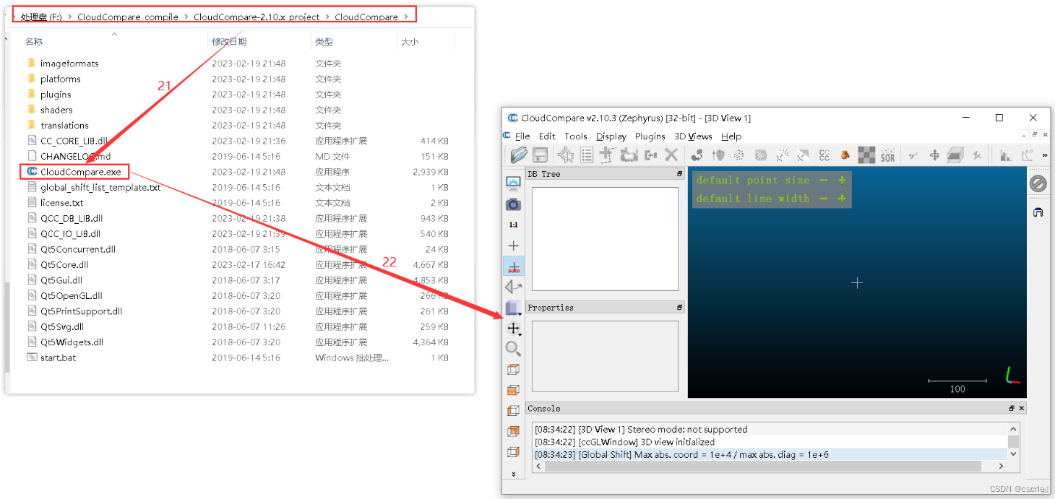Click the pick rotation center crosshair icon
This screenshot has height=499, width=1055.
513,246
